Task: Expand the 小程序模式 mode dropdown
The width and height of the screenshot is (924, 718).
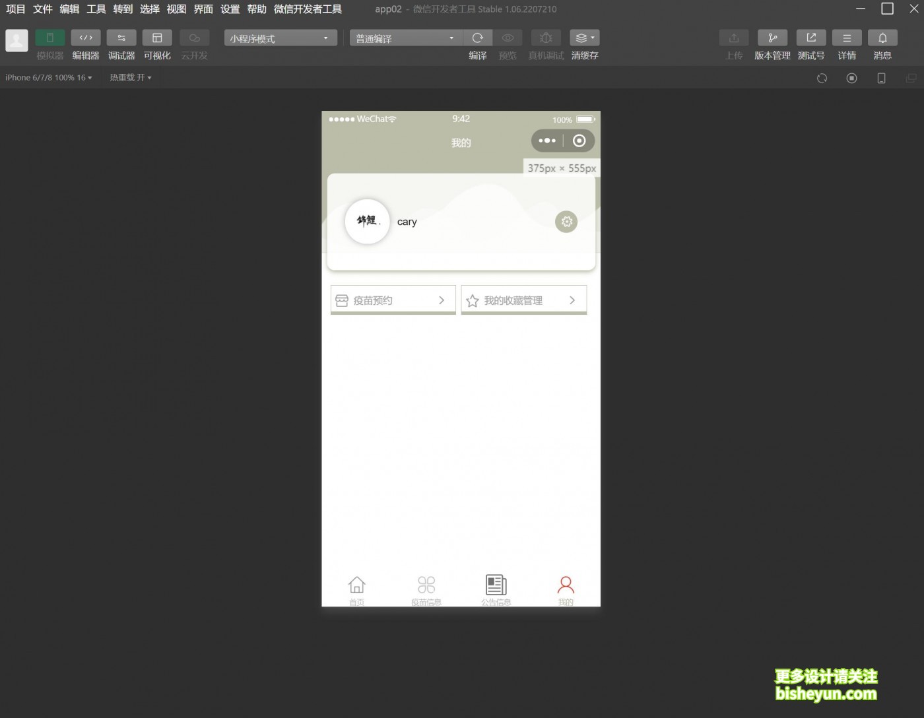Action: click(x=280, y=38)
